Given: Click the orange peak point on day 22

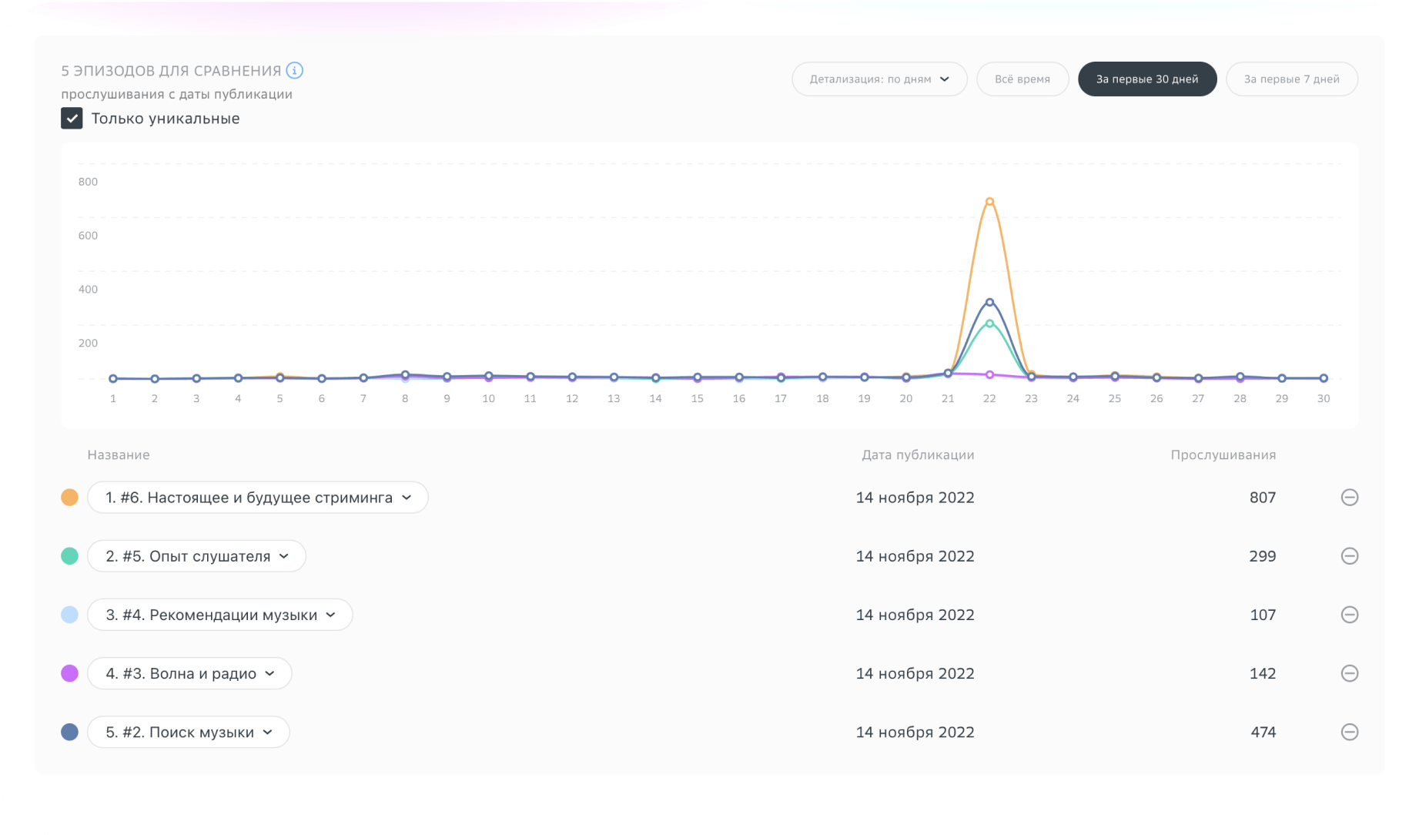Looking at the screenshot, I should click(989, 202).
